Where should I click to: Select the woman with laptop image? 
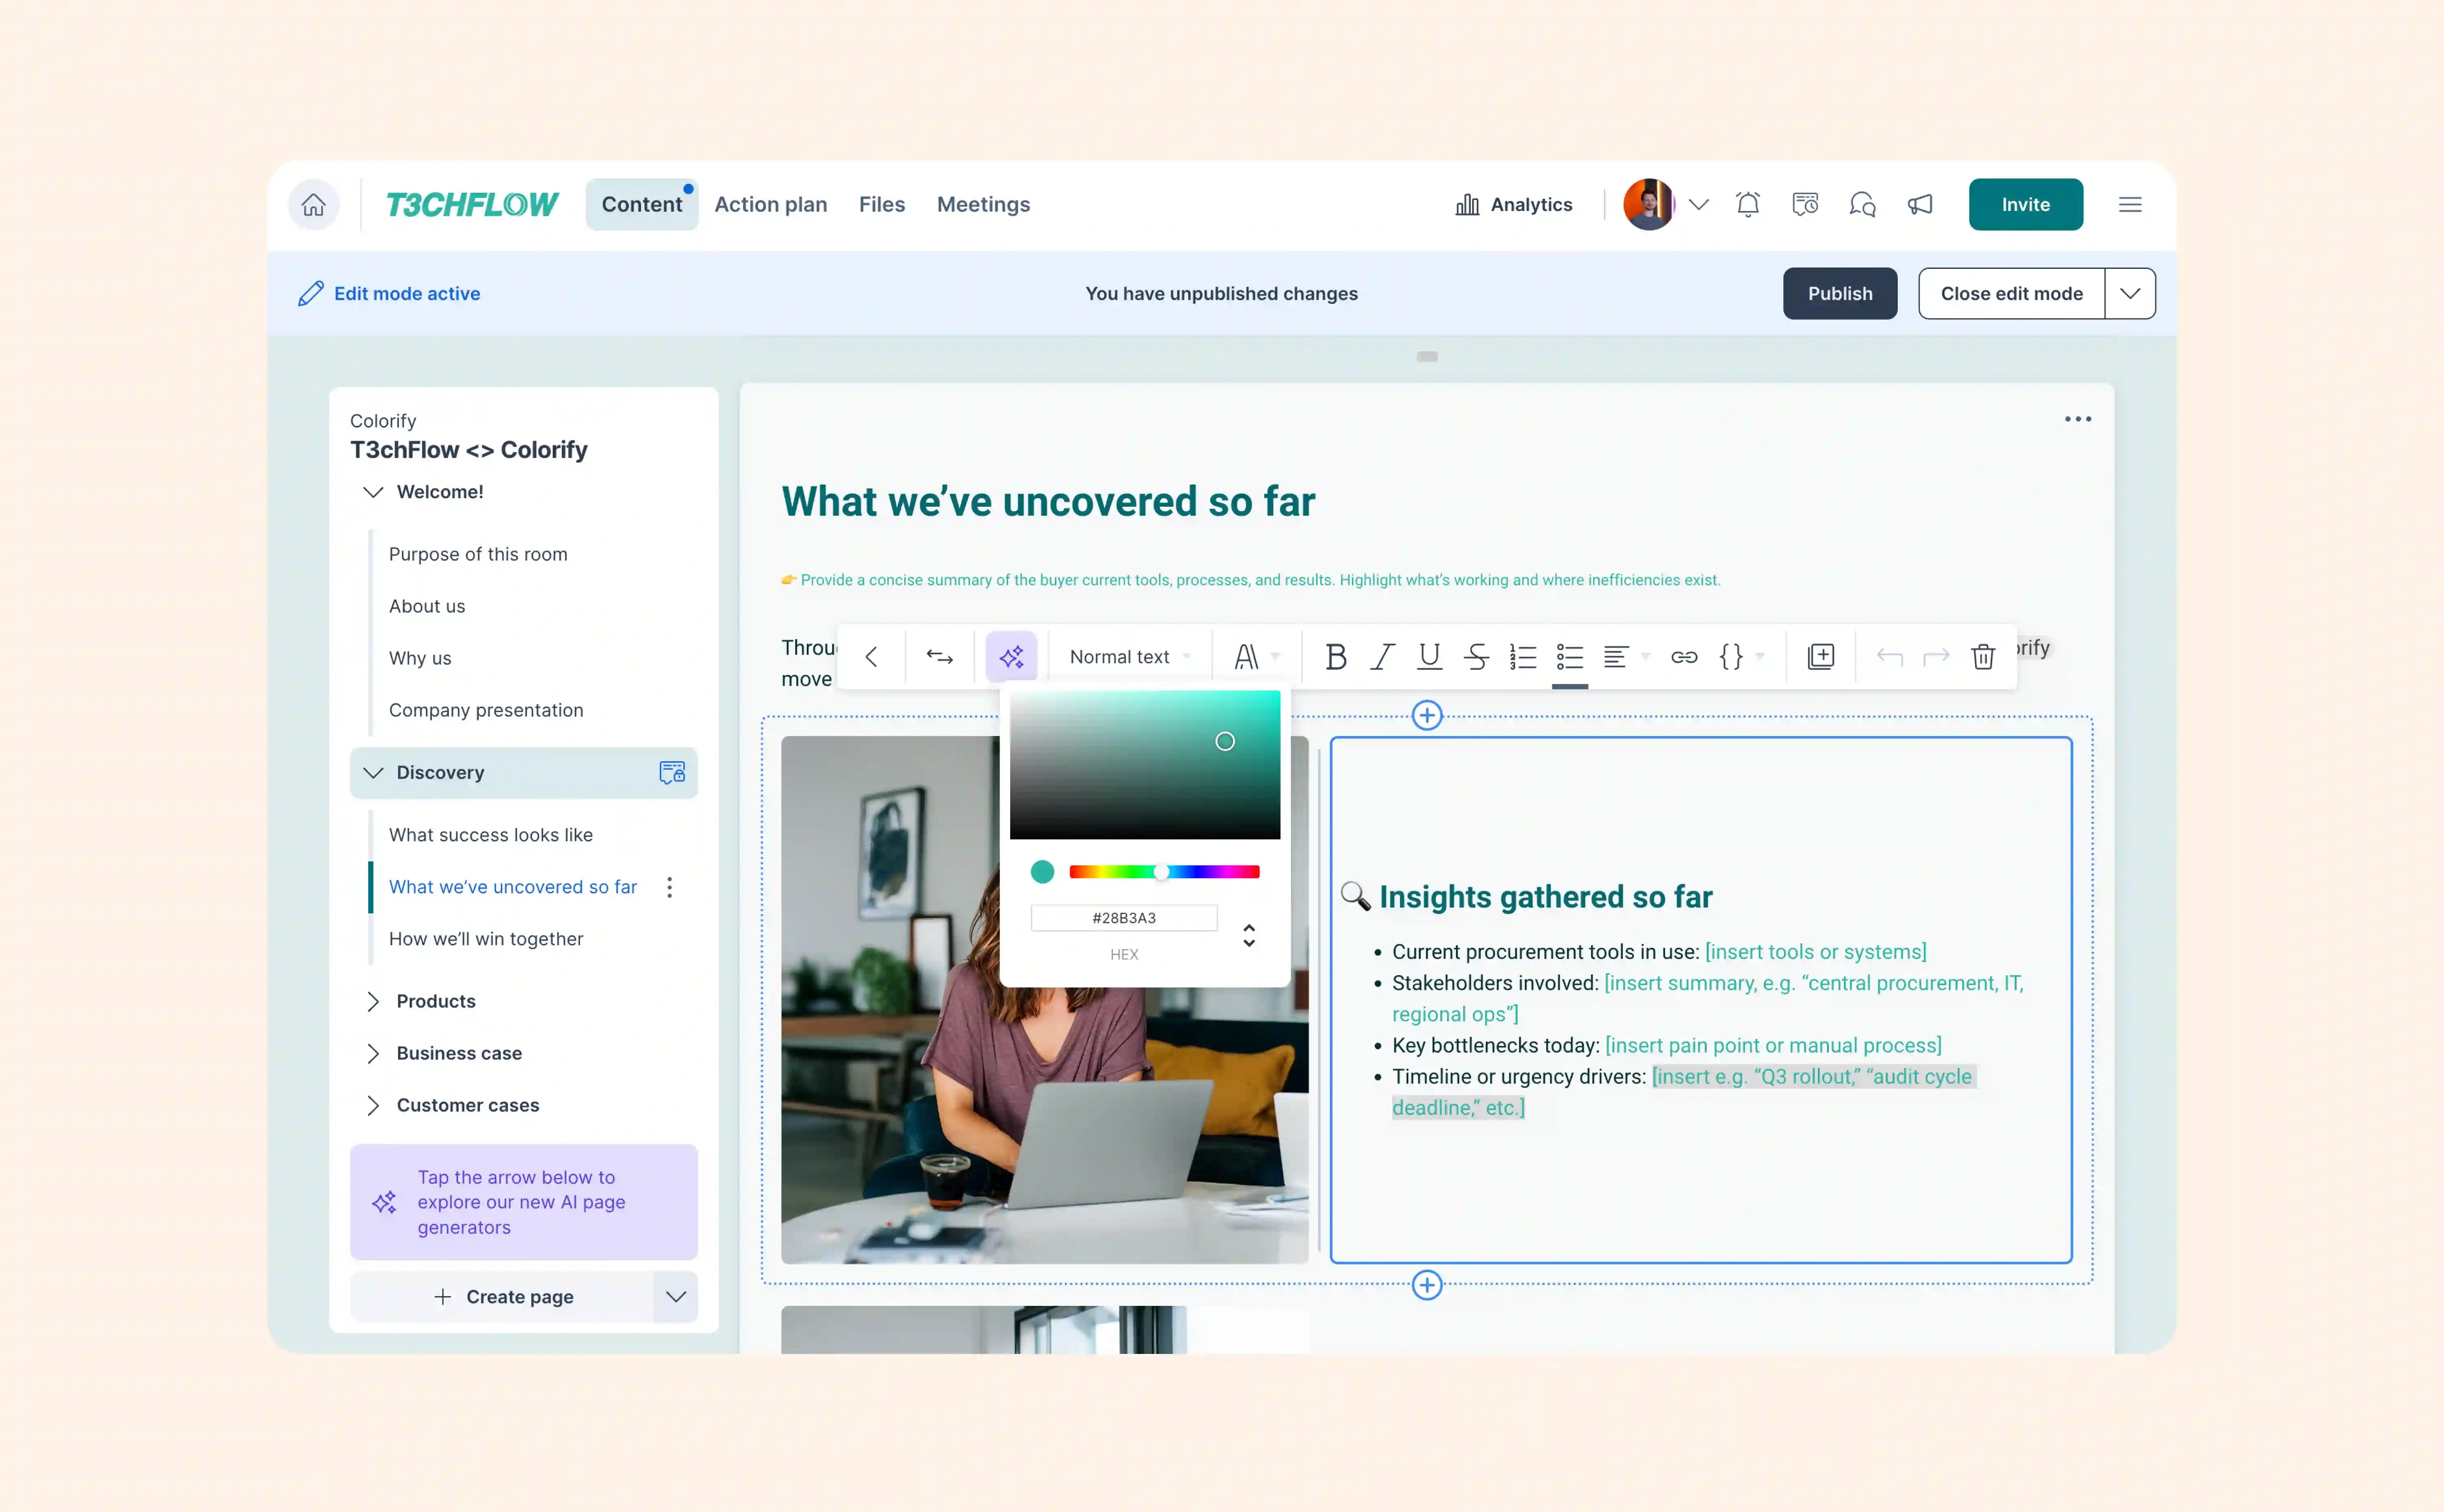(x=1044, y=1000)
